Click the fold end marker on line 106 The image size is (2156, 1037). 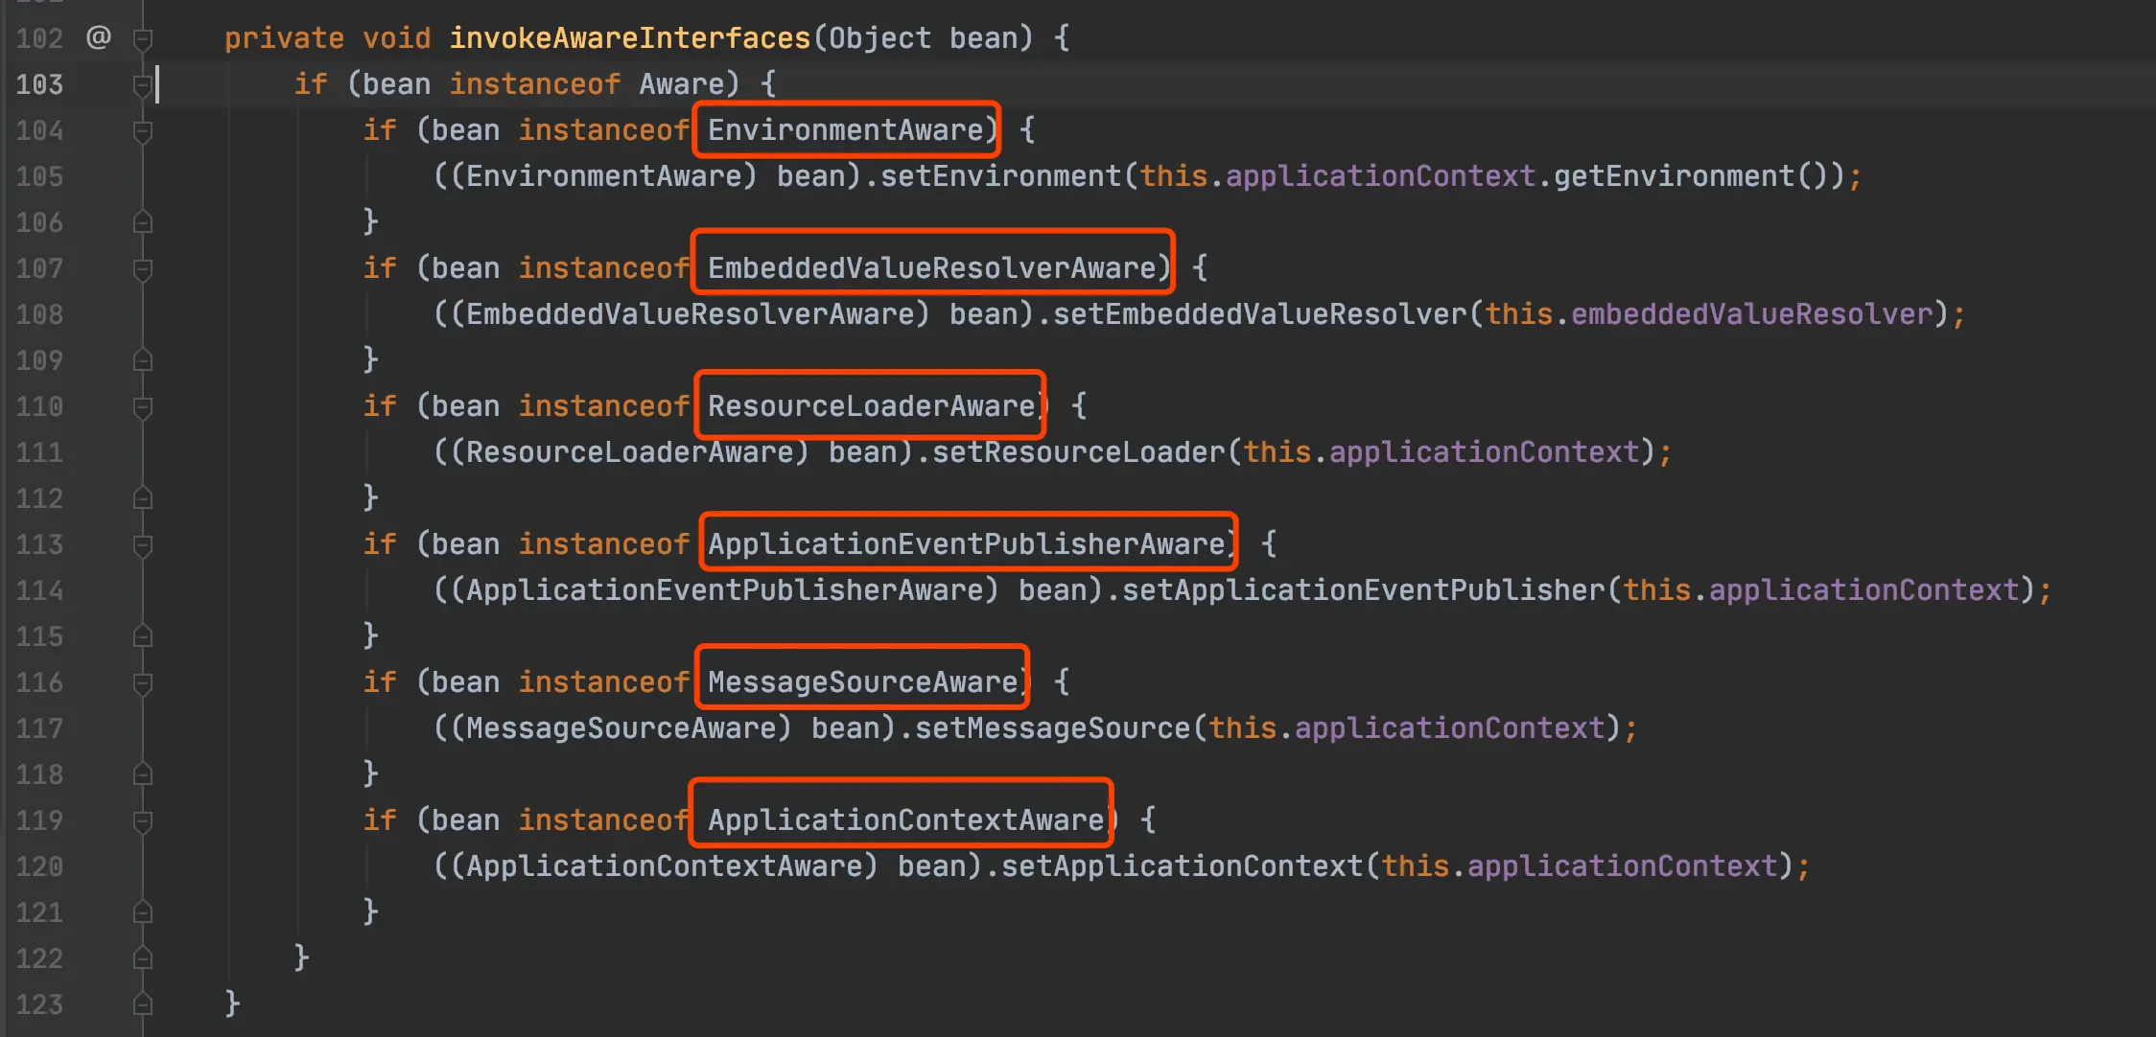[x=143, y=222]
